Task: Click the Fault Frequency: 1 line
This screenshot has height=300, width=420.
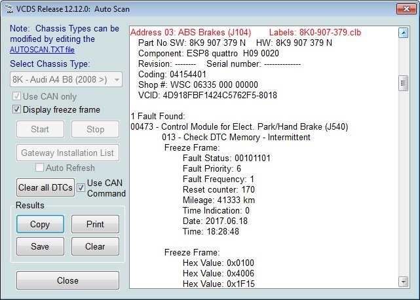Action: coord(218,179)
